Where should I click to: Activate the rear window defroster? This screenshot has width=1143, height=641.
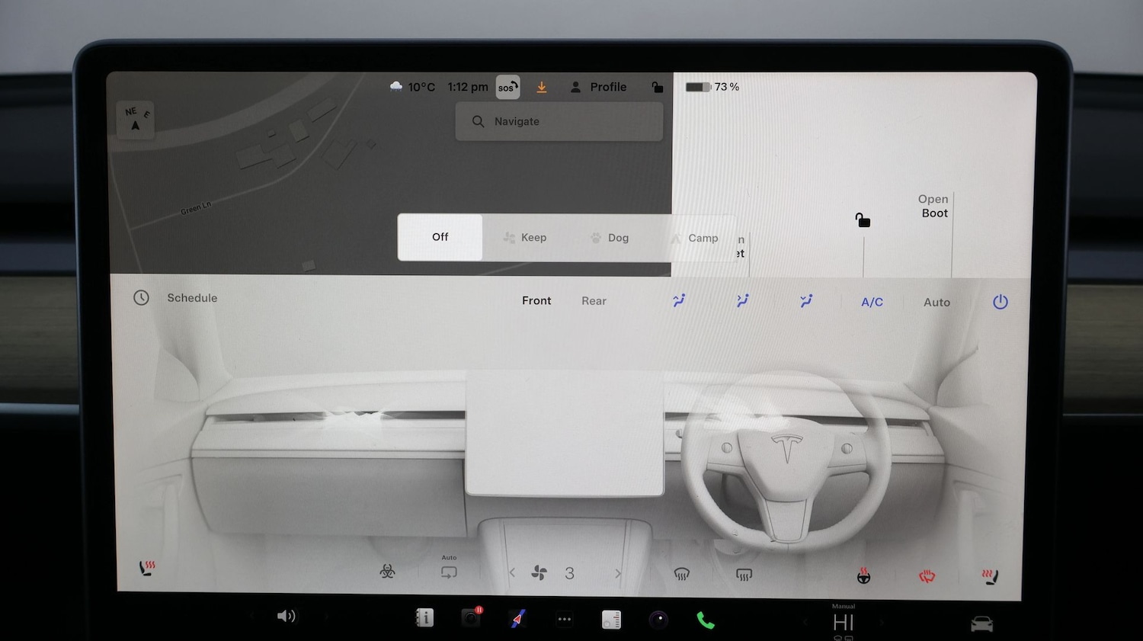pyautogui.click(x=744, y=574)
